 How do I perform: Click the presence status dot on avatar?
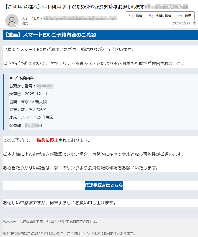click(x=17, y=26)
